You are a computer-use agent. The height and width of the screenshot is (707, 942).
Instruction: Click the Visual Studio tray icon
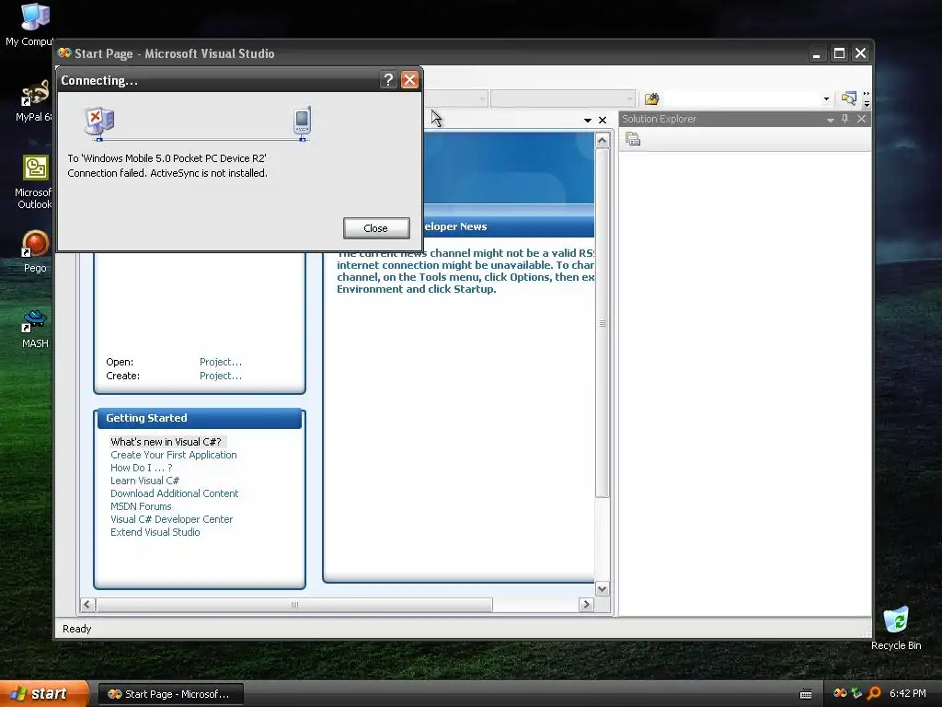tap(840, 693)
